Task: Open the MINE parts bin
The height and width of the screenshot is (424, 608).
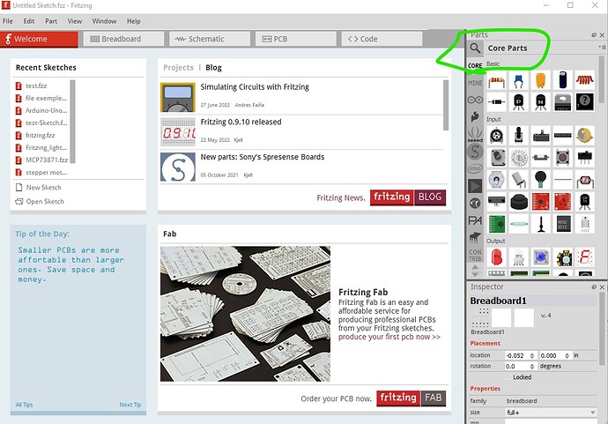Action: click(475, 83)
